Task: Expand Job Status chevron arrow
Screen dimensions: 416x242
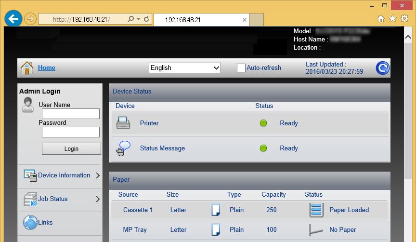Action: click(98, 199)
